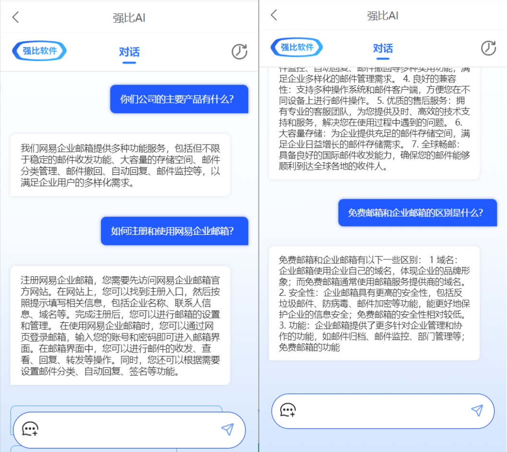The width and height of the screenshot is (507, 452).
Task: Switch to the 对话 tab in the left panel
Action: point(129,52)
